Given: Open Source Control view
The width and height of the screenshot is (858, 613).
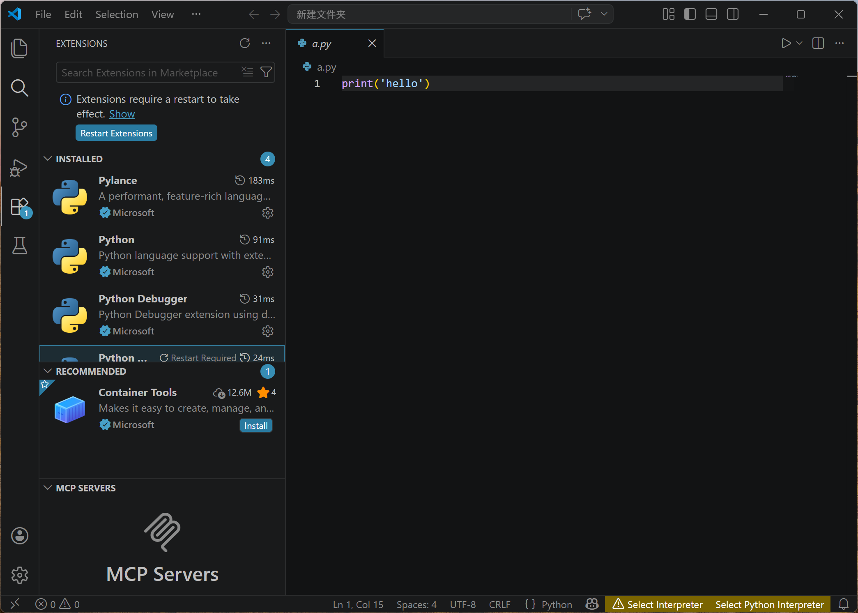Looking at the screenshot, I should (x=19, y=127).
